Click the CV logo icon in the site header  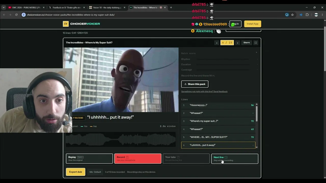[66, 24]
